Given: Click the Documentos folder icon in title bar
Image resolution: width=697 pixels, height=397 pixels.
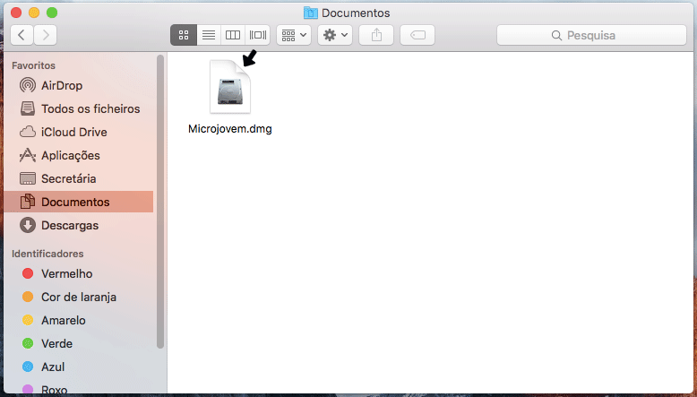Looking at the screenshot, I should (x=310, y=13).
